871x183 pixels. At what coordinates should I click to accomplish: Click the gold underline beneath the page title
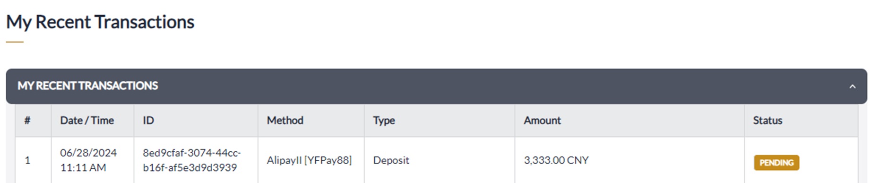pyautogui.click(x=15, y=42)
